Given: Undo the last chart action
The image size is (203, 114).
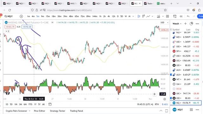Looking at the screenshot, I should [x=188, y=16].
